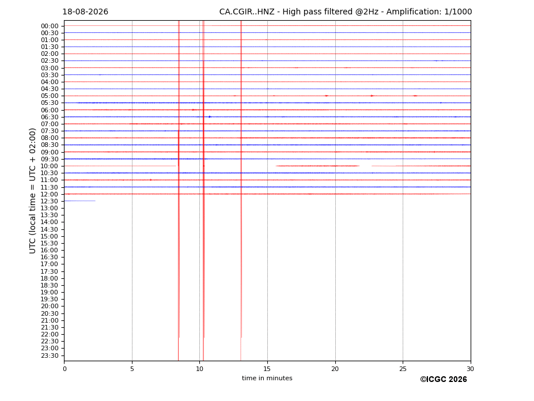
Task: Click the 11:00 time row label
Action: tap(50, 180)
